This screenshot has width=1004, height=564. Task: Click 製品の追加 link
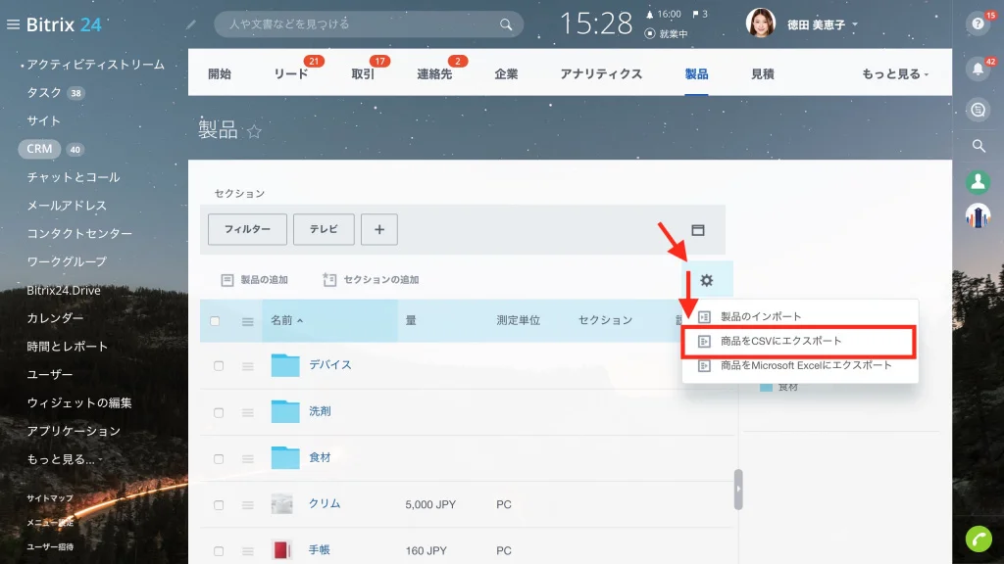[x=255, y=280]
